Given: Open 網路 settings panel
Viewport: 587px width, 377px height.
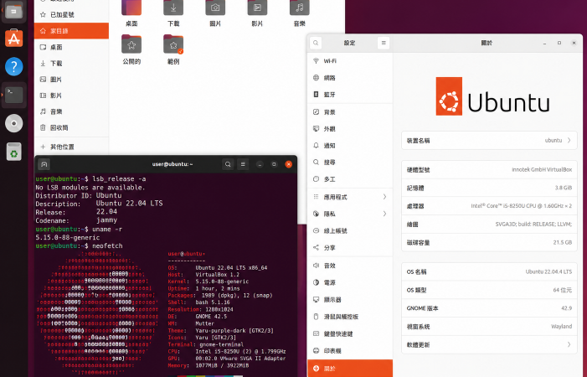Looking at the screenshot, I should (350, 78).
